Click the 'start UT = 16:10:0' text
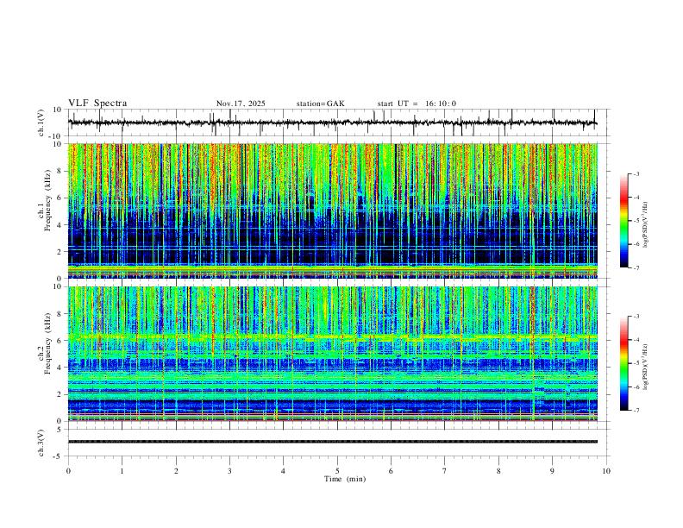The image size is (683, 528). click(417, 104)
